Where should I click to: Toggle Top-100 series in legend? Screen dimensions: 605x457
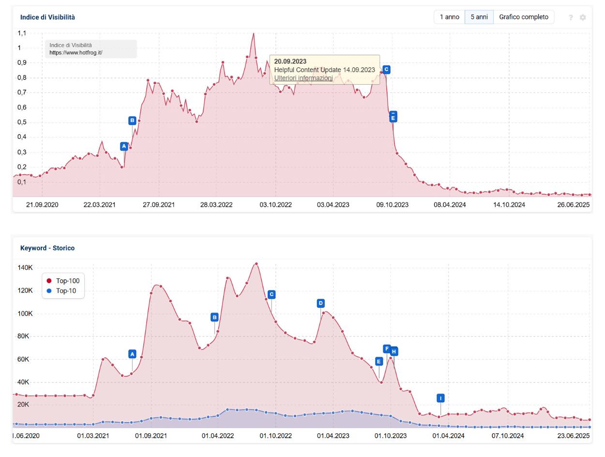(65, 281)
